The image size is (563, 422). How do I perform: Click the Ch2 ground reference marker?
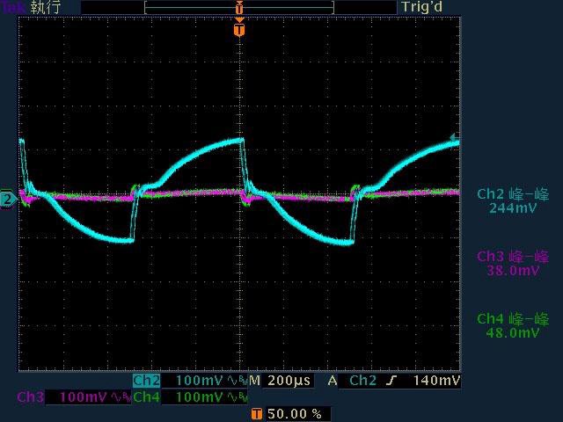pos(8,200)
